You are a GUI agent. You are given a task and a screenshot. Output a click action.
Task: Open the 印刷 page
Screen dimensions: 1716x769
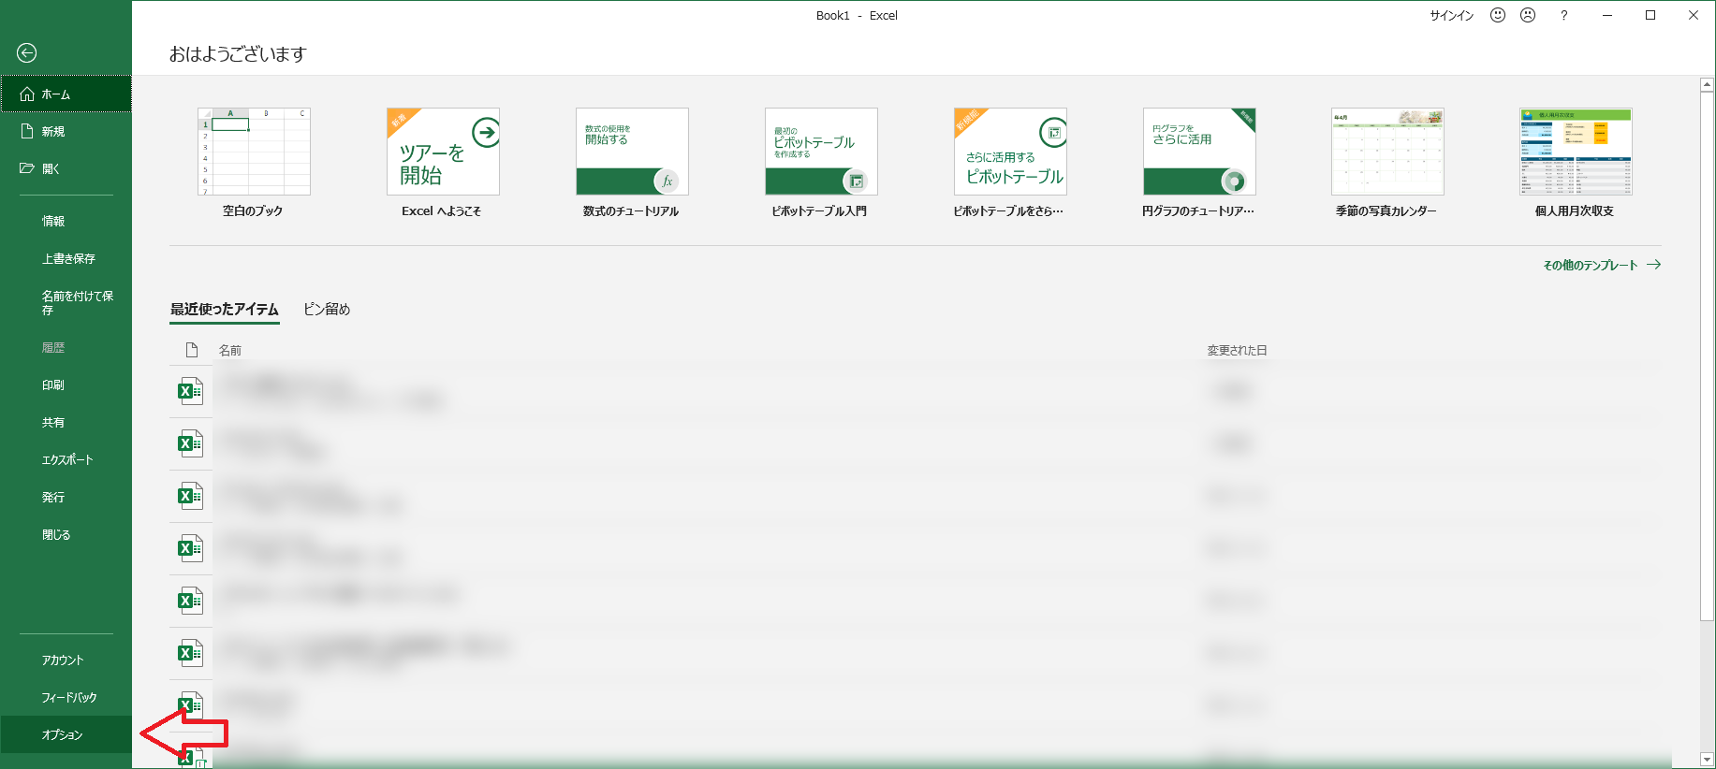pos(66,384)
